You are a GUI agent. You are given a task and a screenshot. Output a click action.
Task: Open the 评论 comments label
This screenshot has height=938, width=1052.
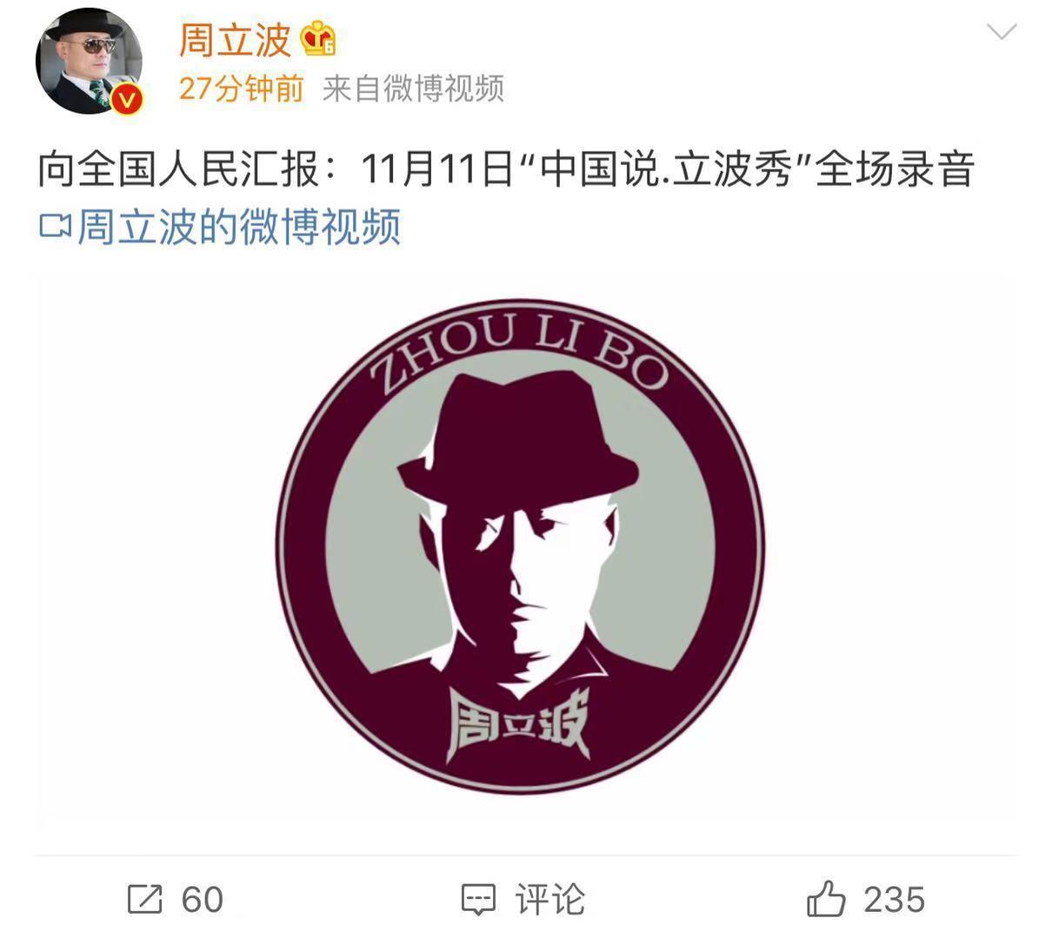tap(550, 900)
